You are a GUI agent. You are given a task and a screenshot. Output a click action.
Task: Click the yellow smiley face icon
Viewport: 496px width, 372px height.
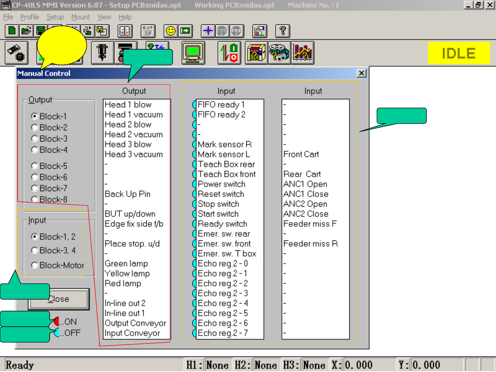[170, 31]
